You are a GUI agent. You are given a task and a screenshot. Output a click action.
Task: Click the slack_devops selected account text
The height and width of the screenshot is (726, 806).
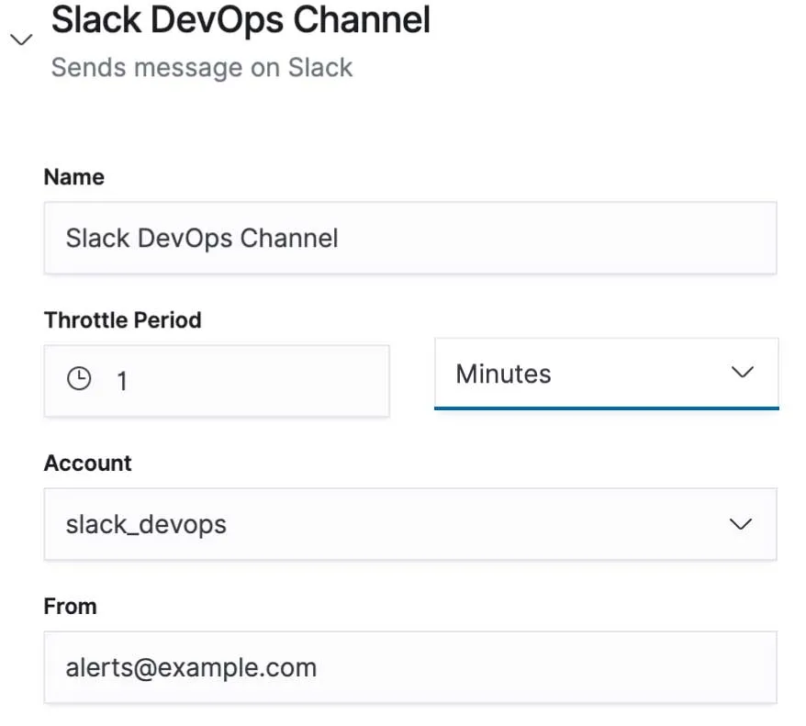point(146,525)
